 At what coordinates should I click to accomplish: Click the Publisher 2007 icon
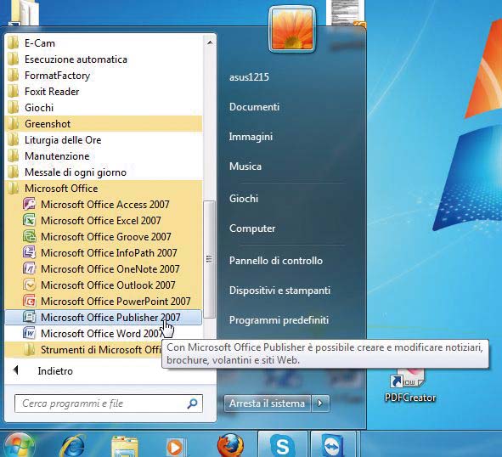29,317
